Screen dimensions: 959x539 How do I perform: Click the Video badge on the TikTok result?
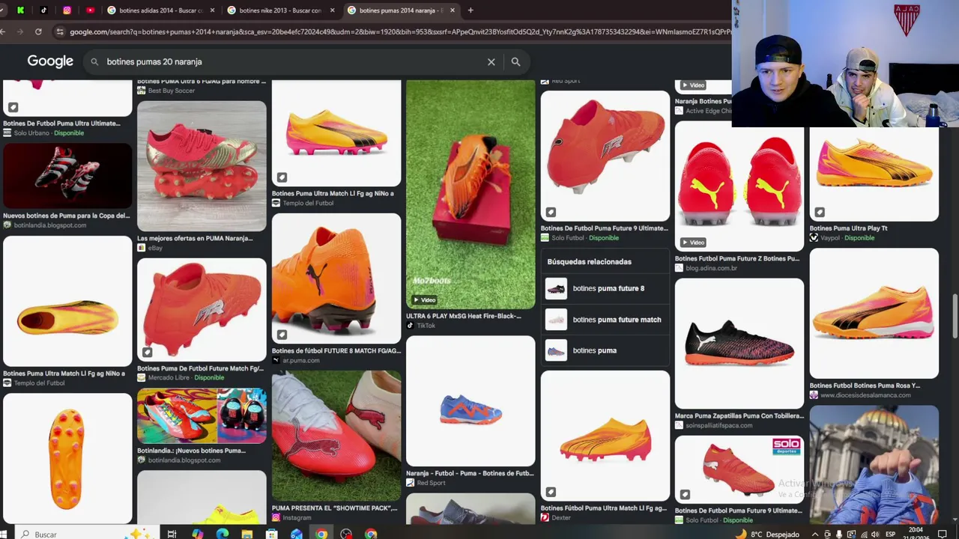[x=424, y=300]
